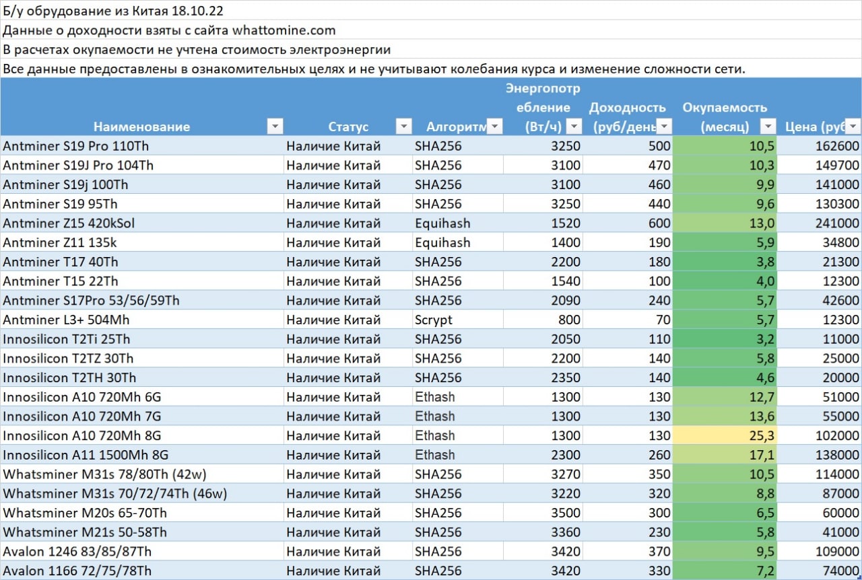
Task: Open the Окупаемость (месяц) filter dropdown
Action: 768,126
